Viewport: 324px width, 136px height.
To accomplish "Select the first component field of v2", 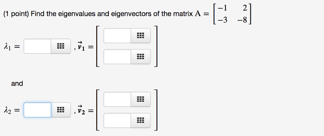I will (117, 99).
